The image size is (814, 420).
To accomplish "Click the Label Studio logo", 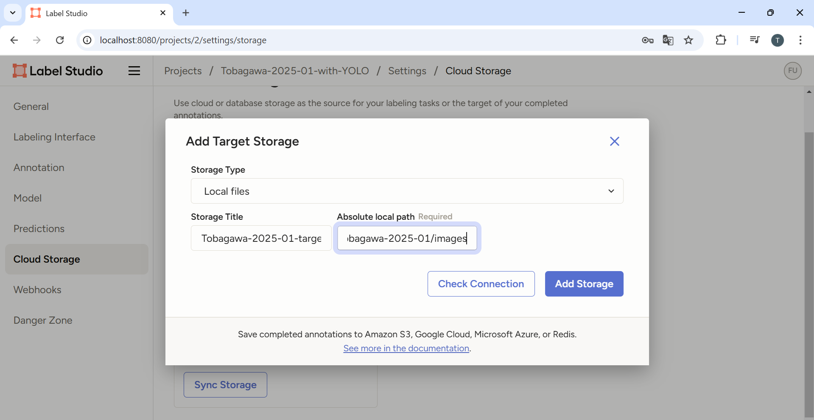I will [58, 71].
